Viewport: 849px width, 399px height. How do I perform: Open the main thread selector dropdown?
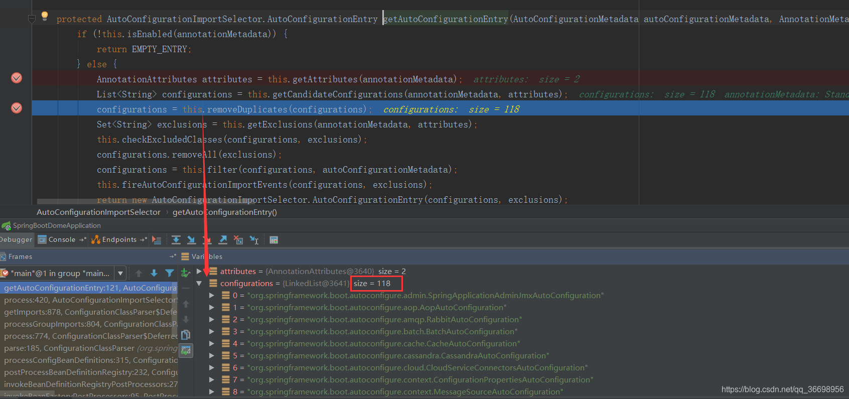120,274
